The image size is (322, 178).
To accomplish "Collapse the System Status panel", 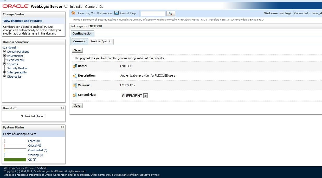I will click(62, 127).
